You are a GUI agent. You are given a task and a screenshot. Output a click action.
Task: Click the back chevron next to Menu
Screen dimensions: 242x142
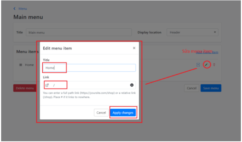(x=15, y=8)
